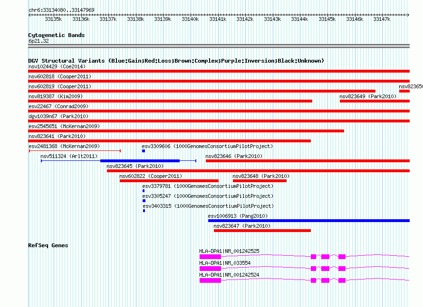The height and width of the screenshot is (307, 423).
Task: Select the nsv823641 (Park2010) label
Action: tap(57, 136)
